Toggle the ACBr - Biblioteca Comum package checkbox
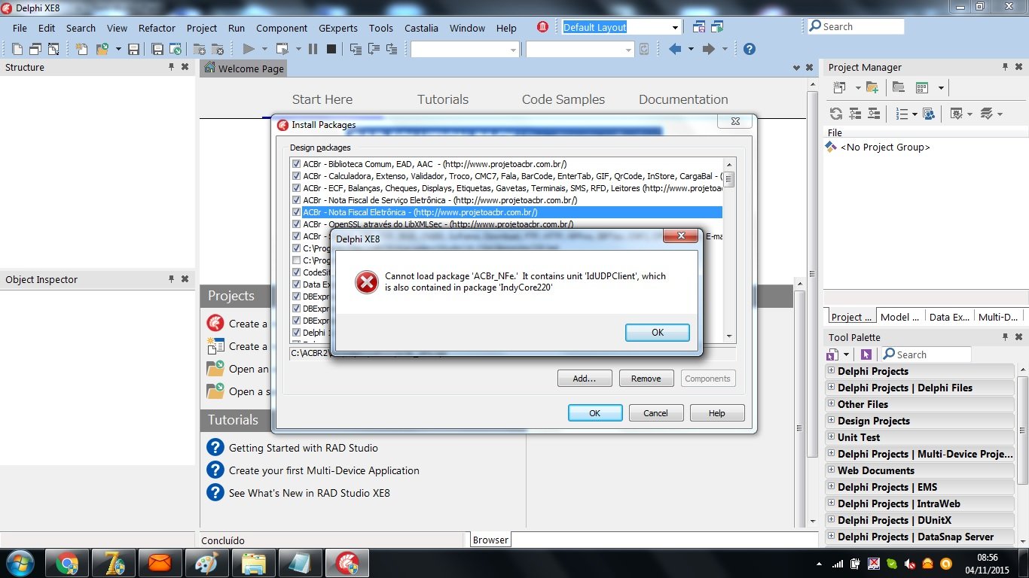Screen dimensions: 1029x578 point(296,164)
